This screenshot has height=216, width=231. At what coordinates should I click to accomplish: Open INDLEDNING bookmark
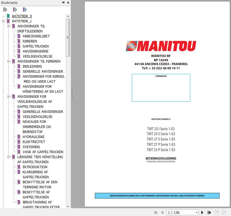(32, 67)
